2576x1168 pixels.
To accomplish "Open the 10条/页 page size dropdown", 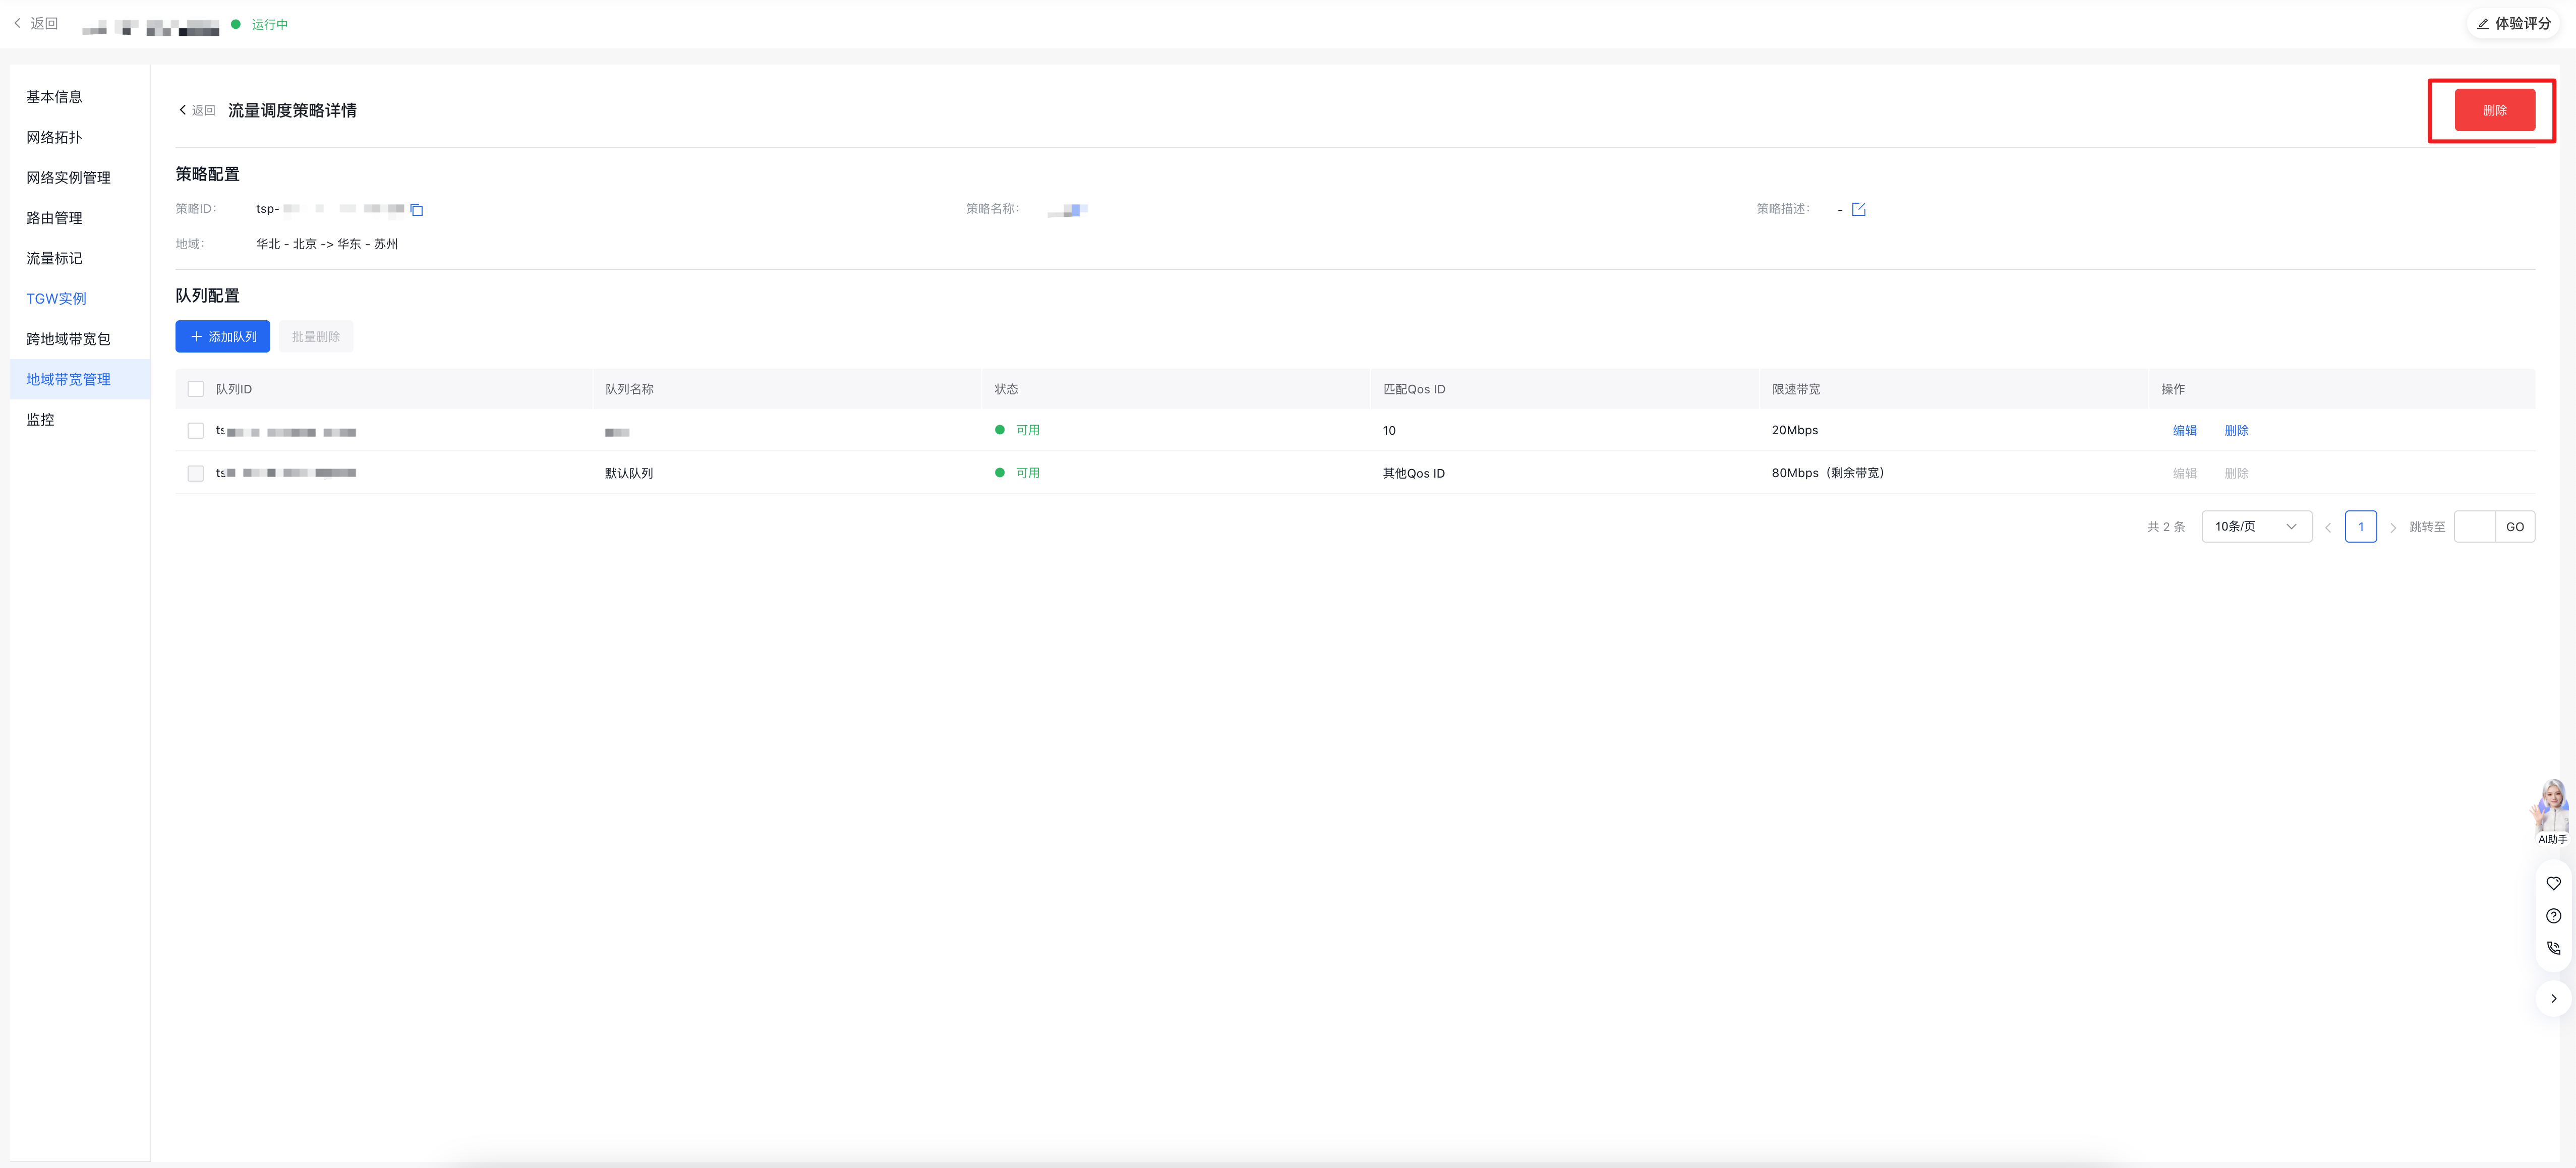I will tap(2256, 527).
